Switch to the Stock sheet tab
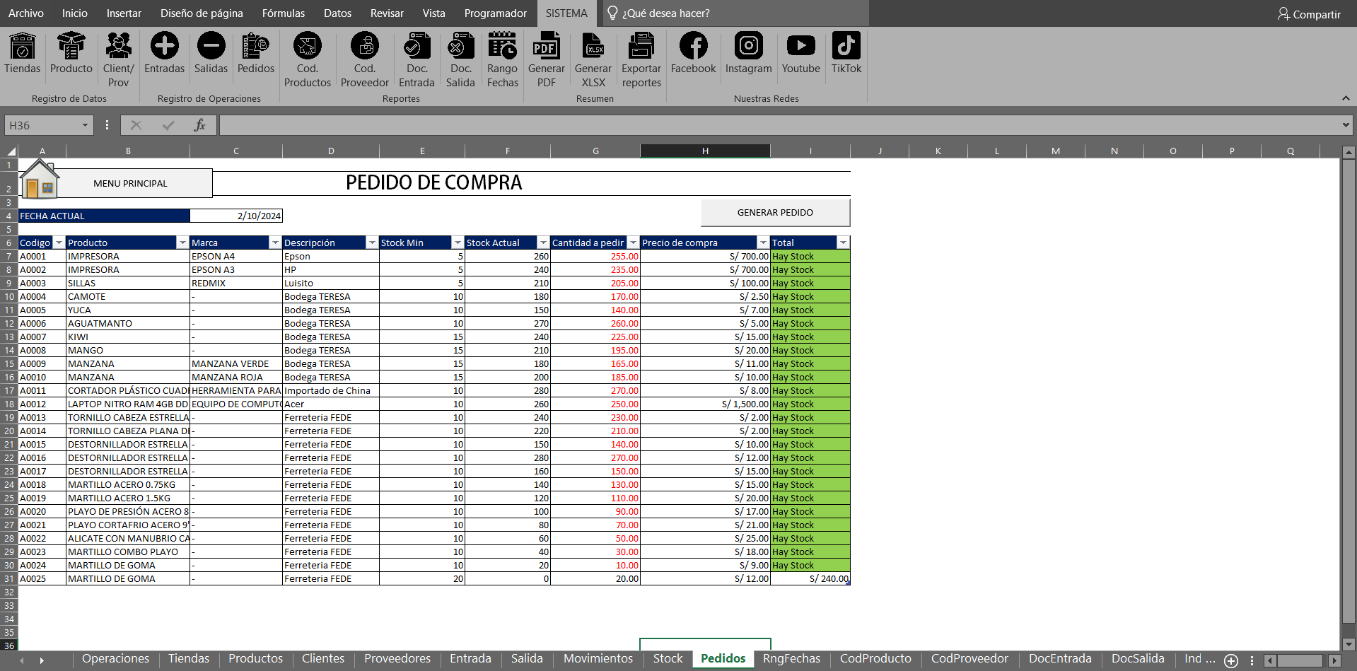Image resolution: width=1357 pixels, height=671 pixels. [668, 658]
